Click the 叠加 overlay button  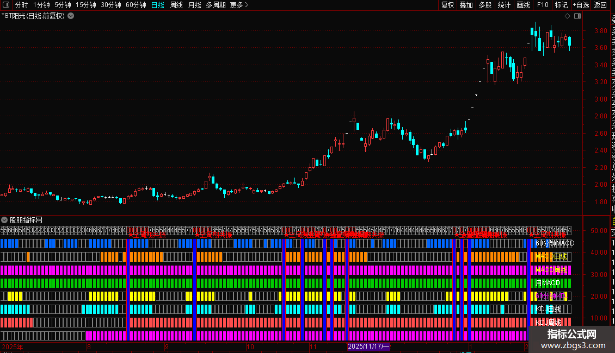(466, 5)
